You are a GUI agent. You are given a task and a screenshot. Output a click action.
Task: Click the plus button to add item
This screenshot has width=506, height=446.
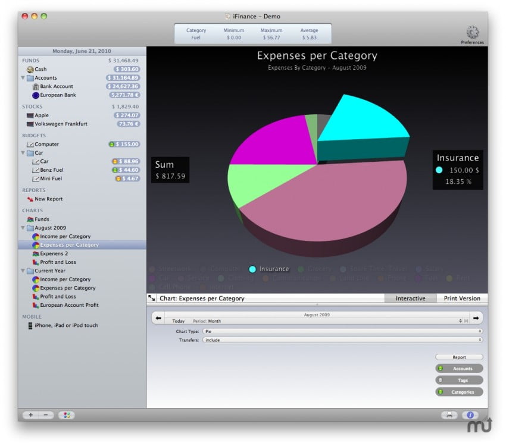coord(30,415)
